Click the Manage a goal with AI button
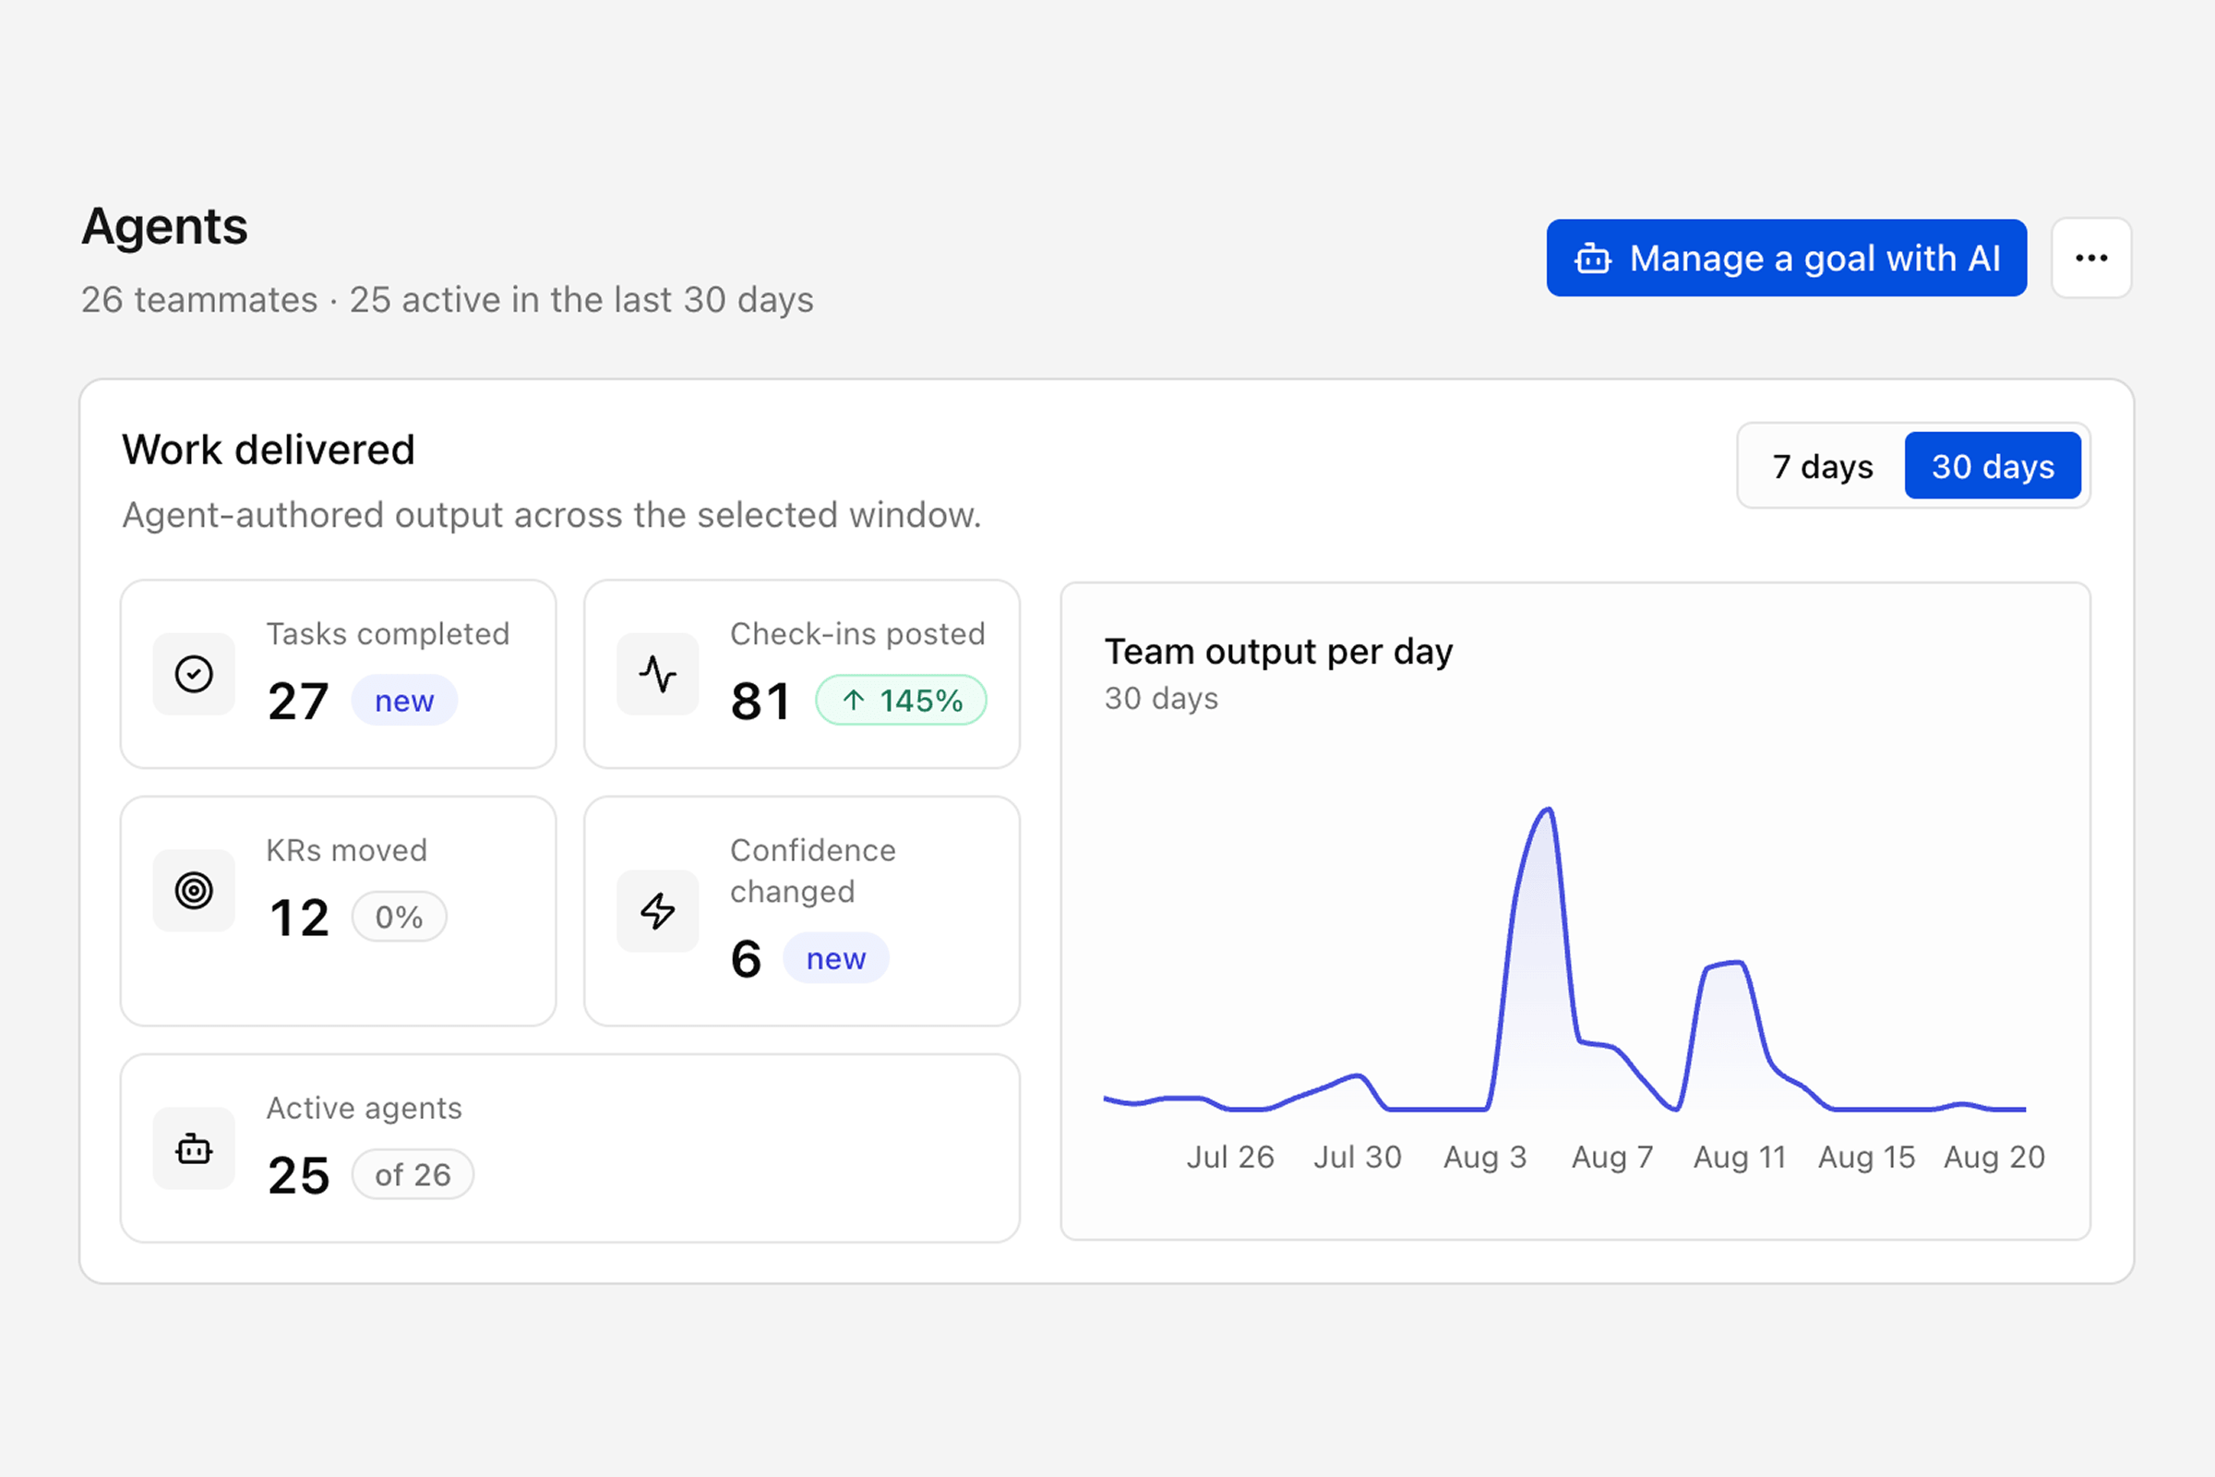The width and height of the screenshot is (2215, 1477). pyautogui.click(x=1787, y=258)
